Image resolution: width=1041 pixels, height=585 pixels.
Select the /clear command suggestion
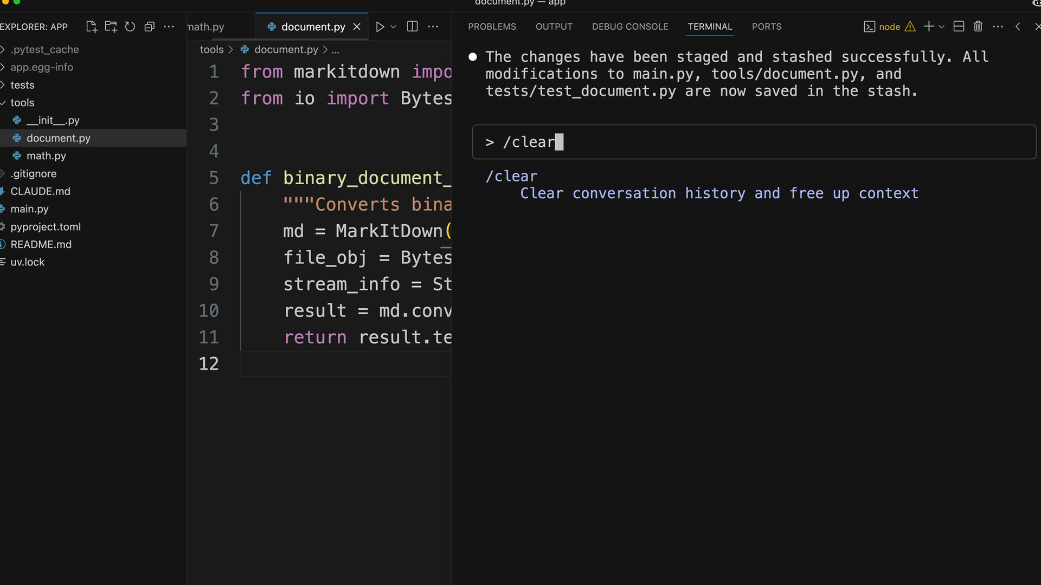pos(511,176)
